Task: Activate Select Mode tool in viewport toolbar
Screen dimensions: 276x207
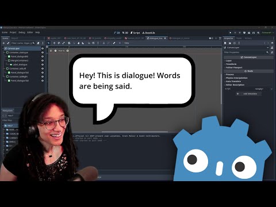Action: click(49, 43)
